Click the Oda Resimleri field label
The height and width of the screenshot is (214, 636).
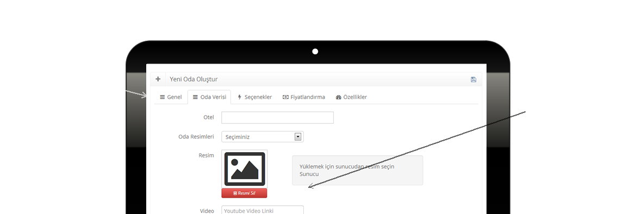196,136
